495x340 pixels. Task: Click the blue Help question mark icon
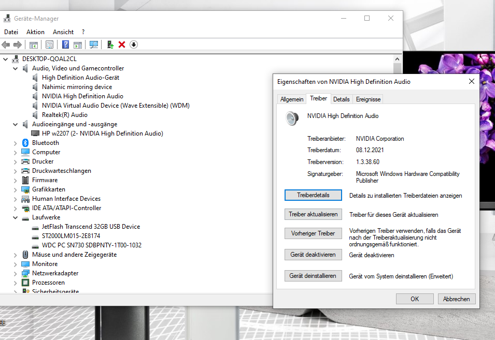tap(65, 45)
